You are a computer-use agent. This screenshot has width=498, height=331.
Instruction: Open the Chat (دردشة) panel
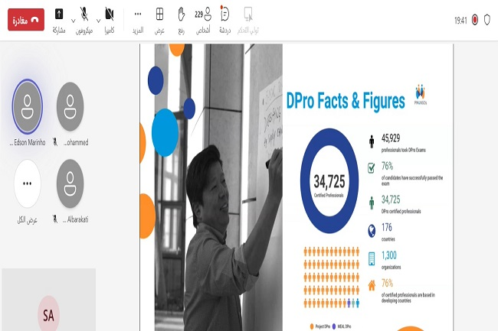coord(224,21)
